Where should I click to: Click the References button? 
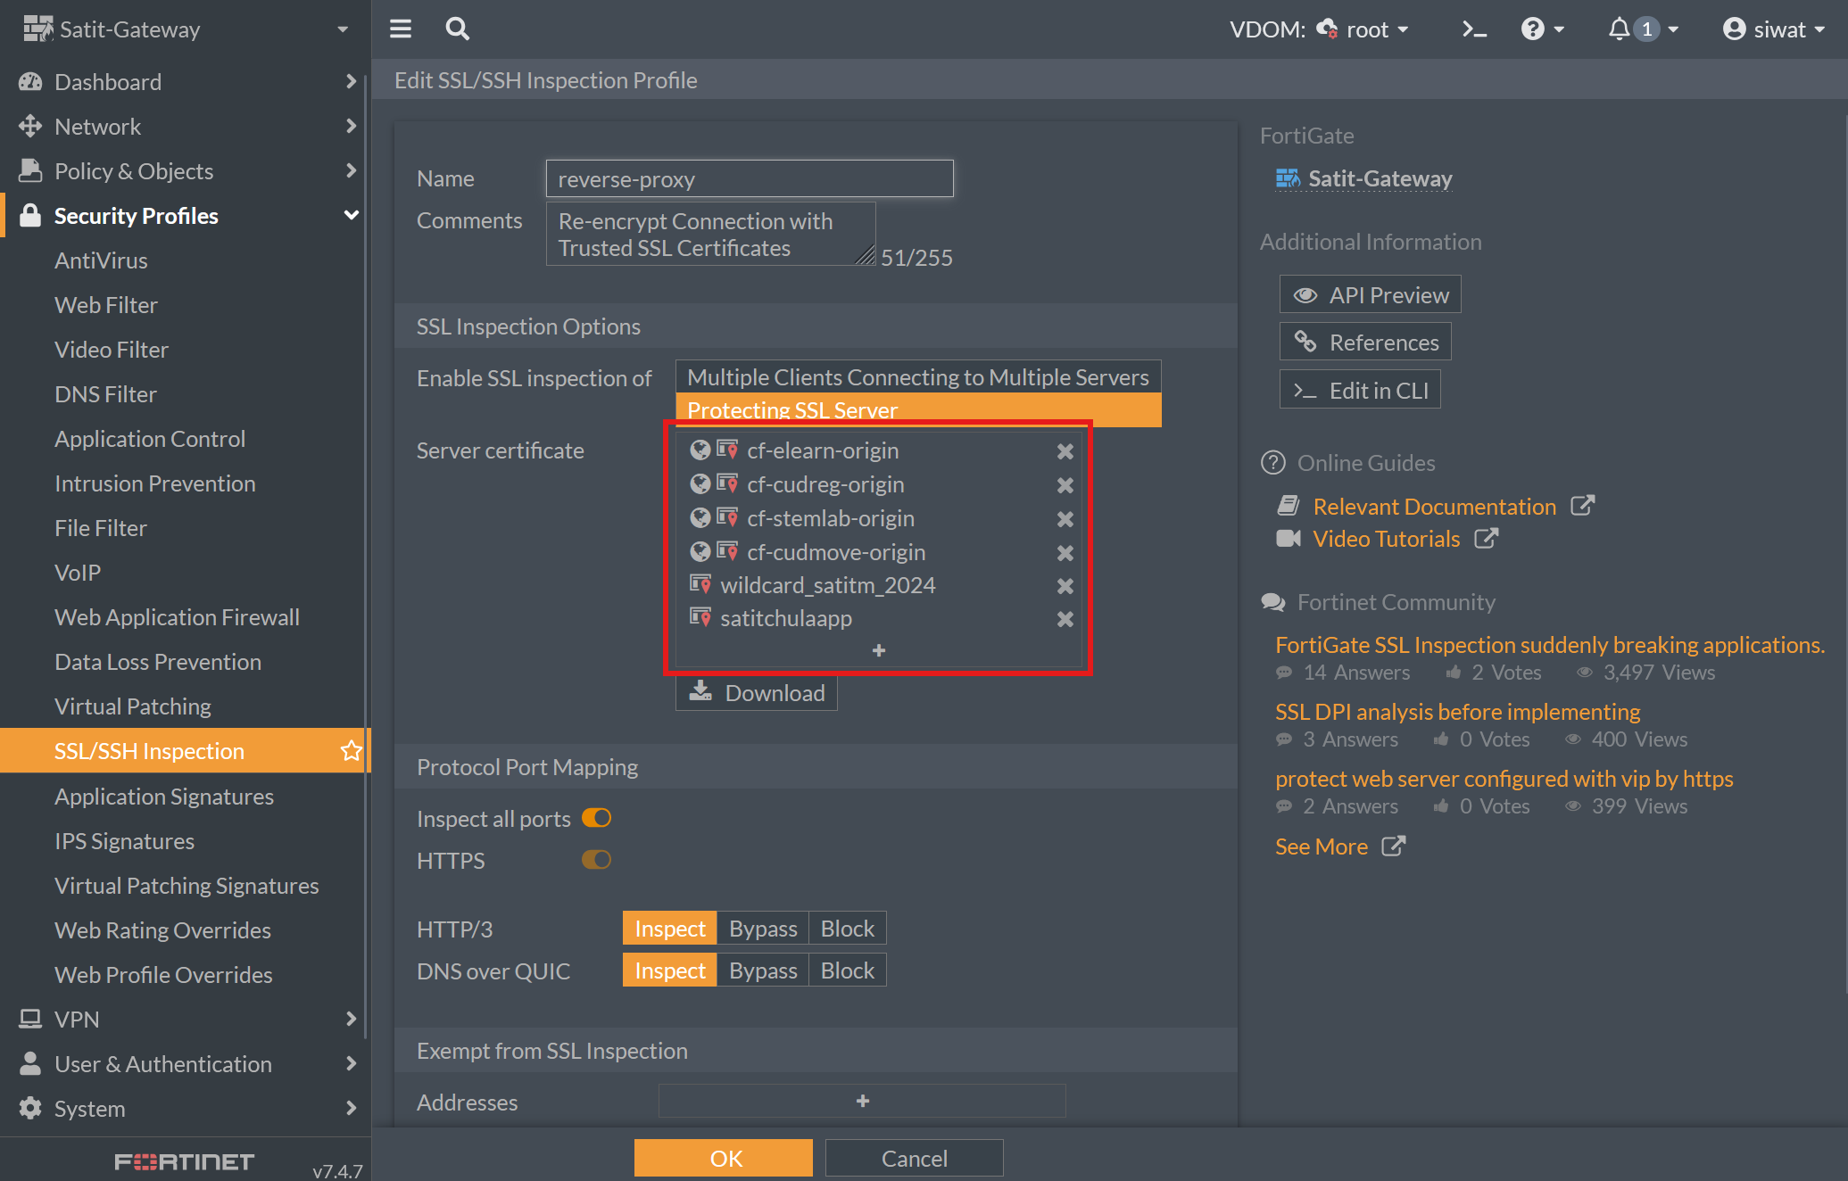1365,343
